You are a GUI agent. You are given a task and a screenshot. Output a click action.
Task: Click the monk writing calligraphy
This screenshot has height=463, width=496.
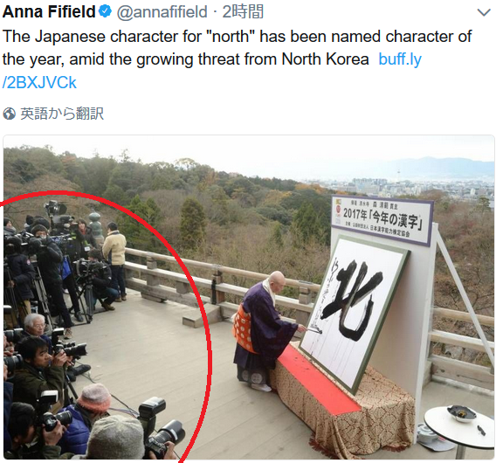click(x=263, y=331)
